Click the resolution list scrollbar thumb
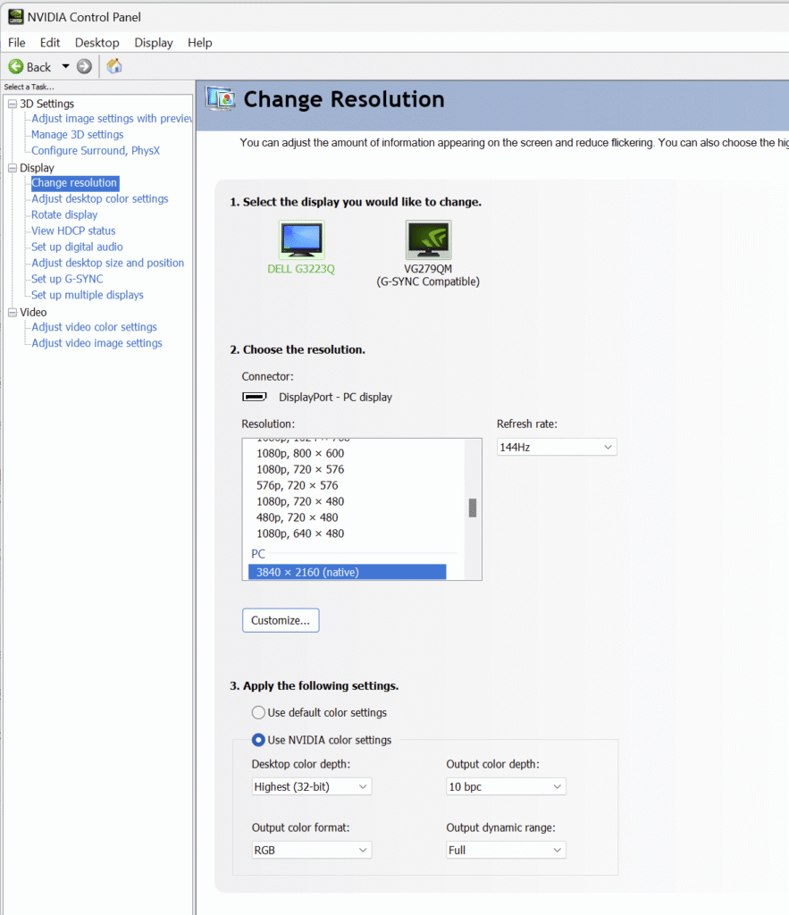The height and width of the screenshot is (915, 789). click(x=472, y=508)
